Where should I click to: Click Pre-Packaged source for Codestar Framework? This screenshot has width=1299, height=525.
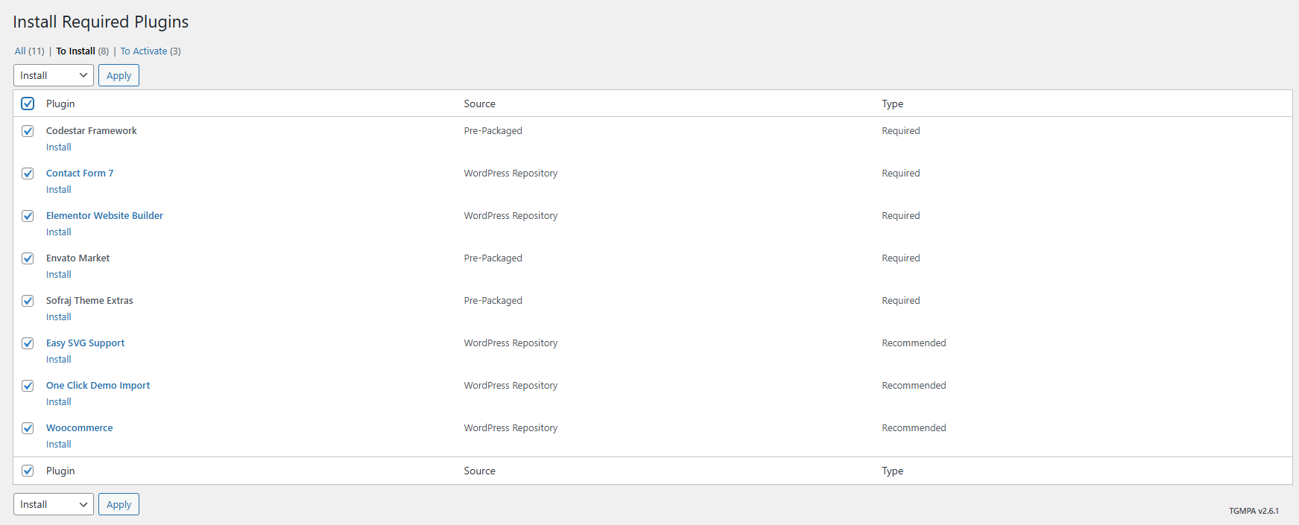(x=493, y=131)
